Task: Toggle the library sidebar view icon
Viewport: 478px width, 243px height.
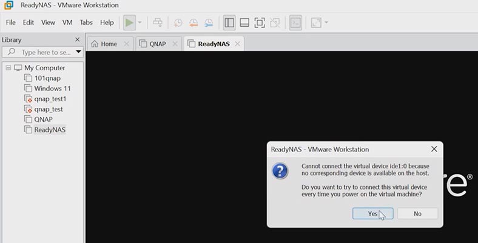Action: [x=229, y=22]
